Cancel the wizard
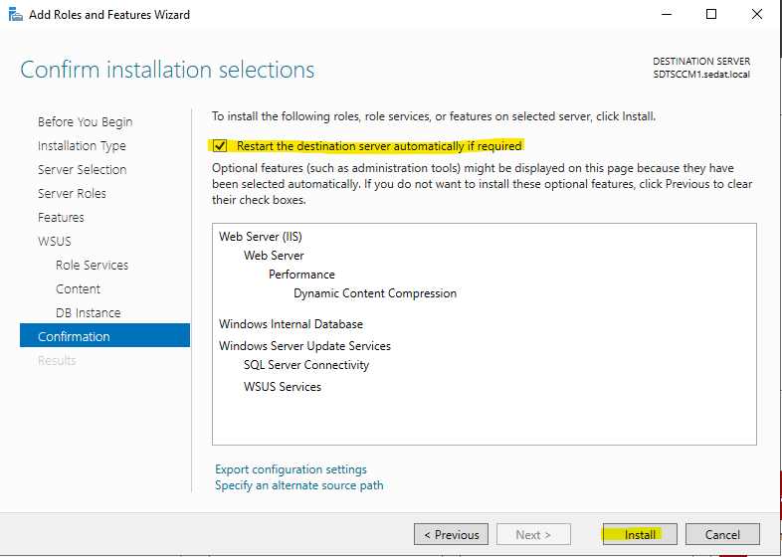782x557 pixels. tap(722, 534)
